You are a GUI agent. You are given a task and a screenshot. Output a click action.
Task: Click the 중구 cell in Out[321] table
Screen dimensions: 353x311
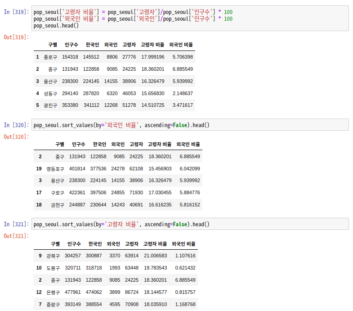(x=55, y=280)
